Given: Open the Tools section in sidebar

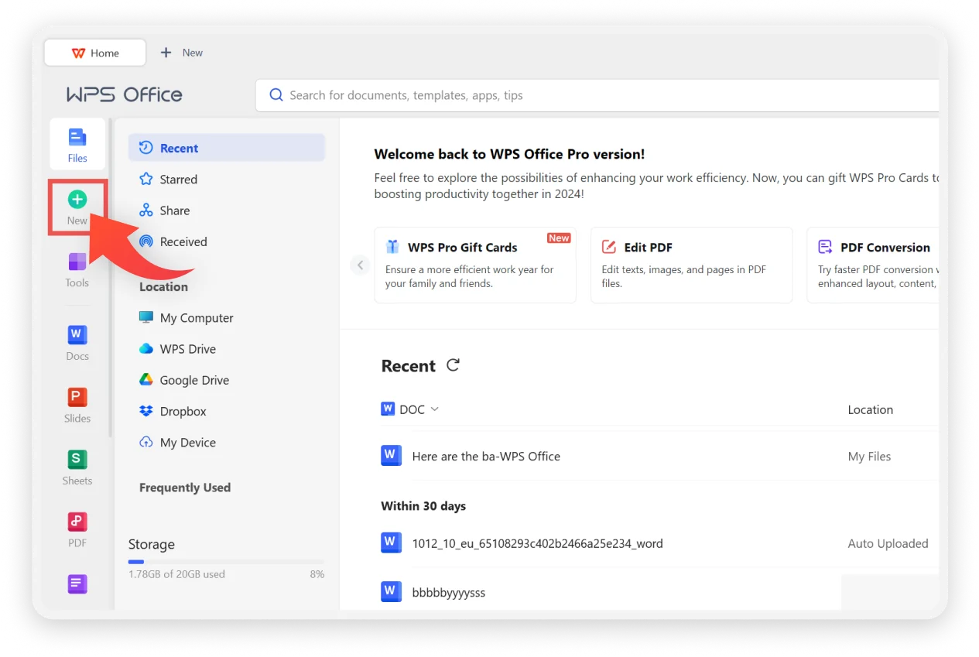Looking at the screenshot, I should [x=77, y=269].
